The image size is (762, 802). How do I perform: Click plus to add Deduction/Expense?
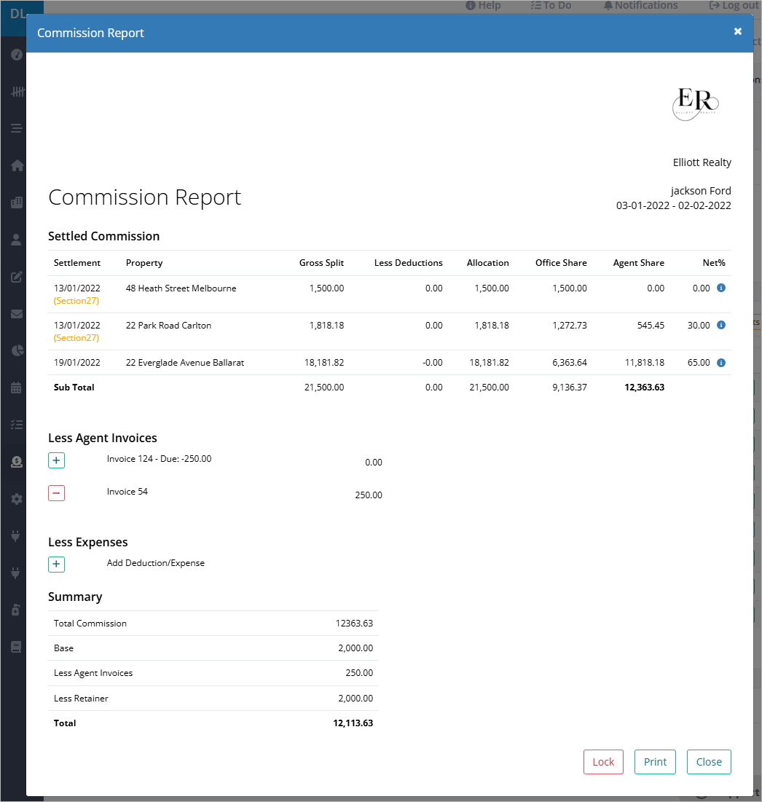point(56,564)
